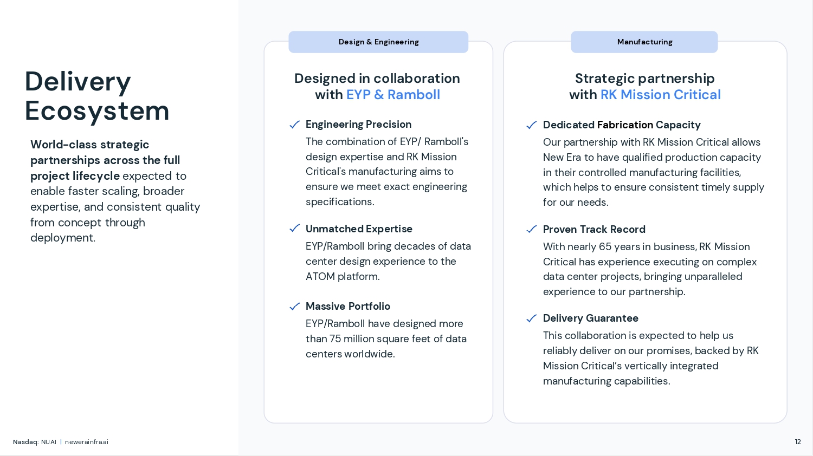813x456 pixels.
Task: Click the Nasdaq: NUAI footer text
Action: 35,442
